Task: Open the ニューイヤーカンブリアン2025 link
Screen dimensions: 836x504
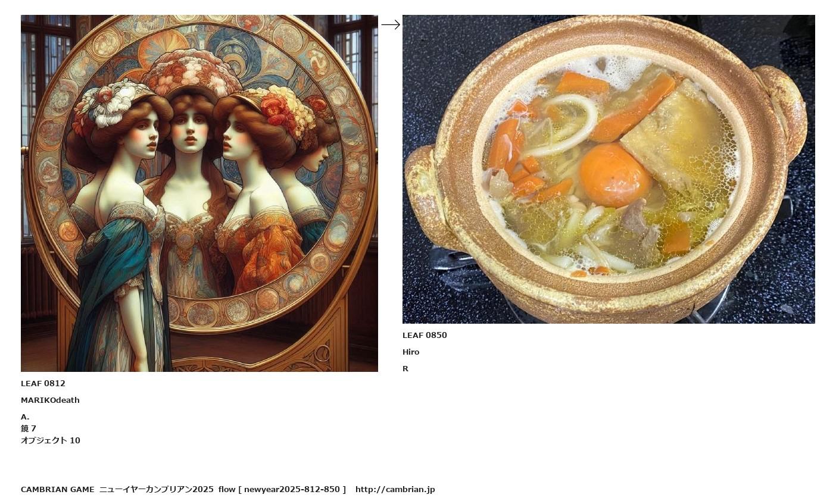Action: [156, 489]
